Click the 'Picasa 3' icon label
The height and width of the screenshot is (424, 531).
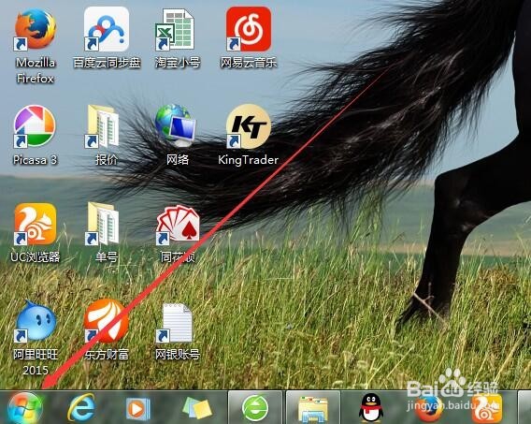(x=35, y=160)
